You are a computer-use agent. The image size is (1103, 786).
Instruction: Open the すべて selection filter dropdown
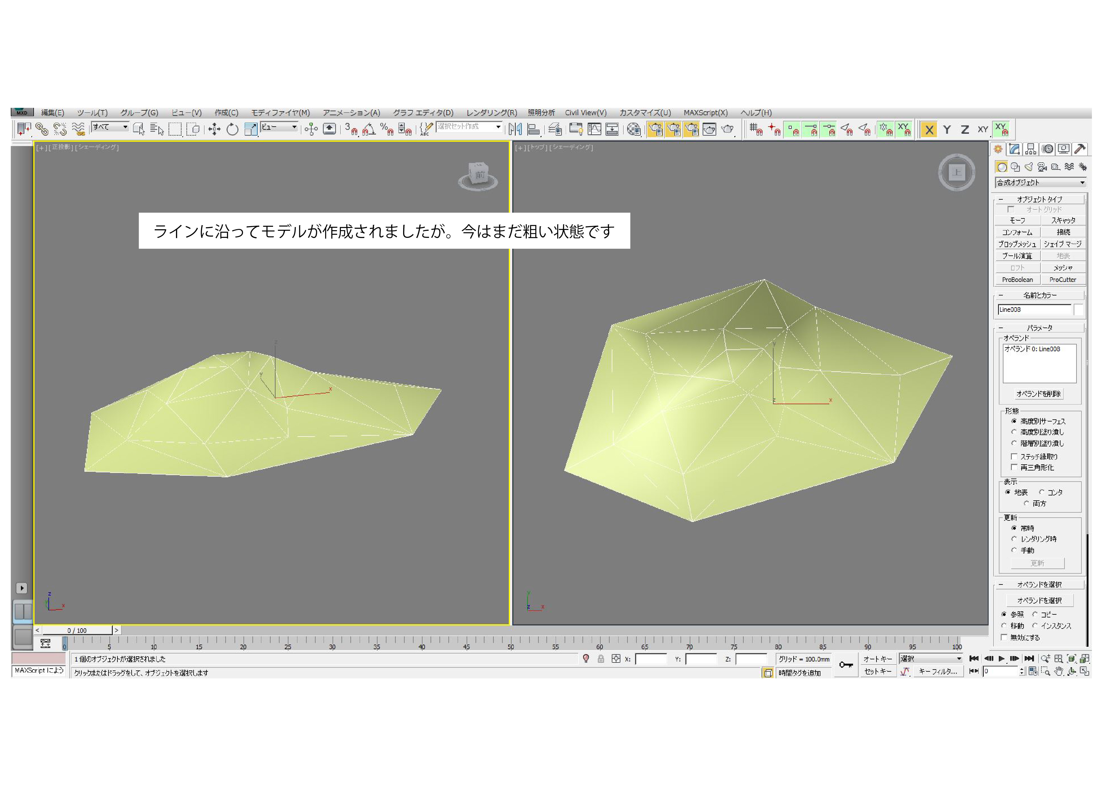[x=110, y=127]
